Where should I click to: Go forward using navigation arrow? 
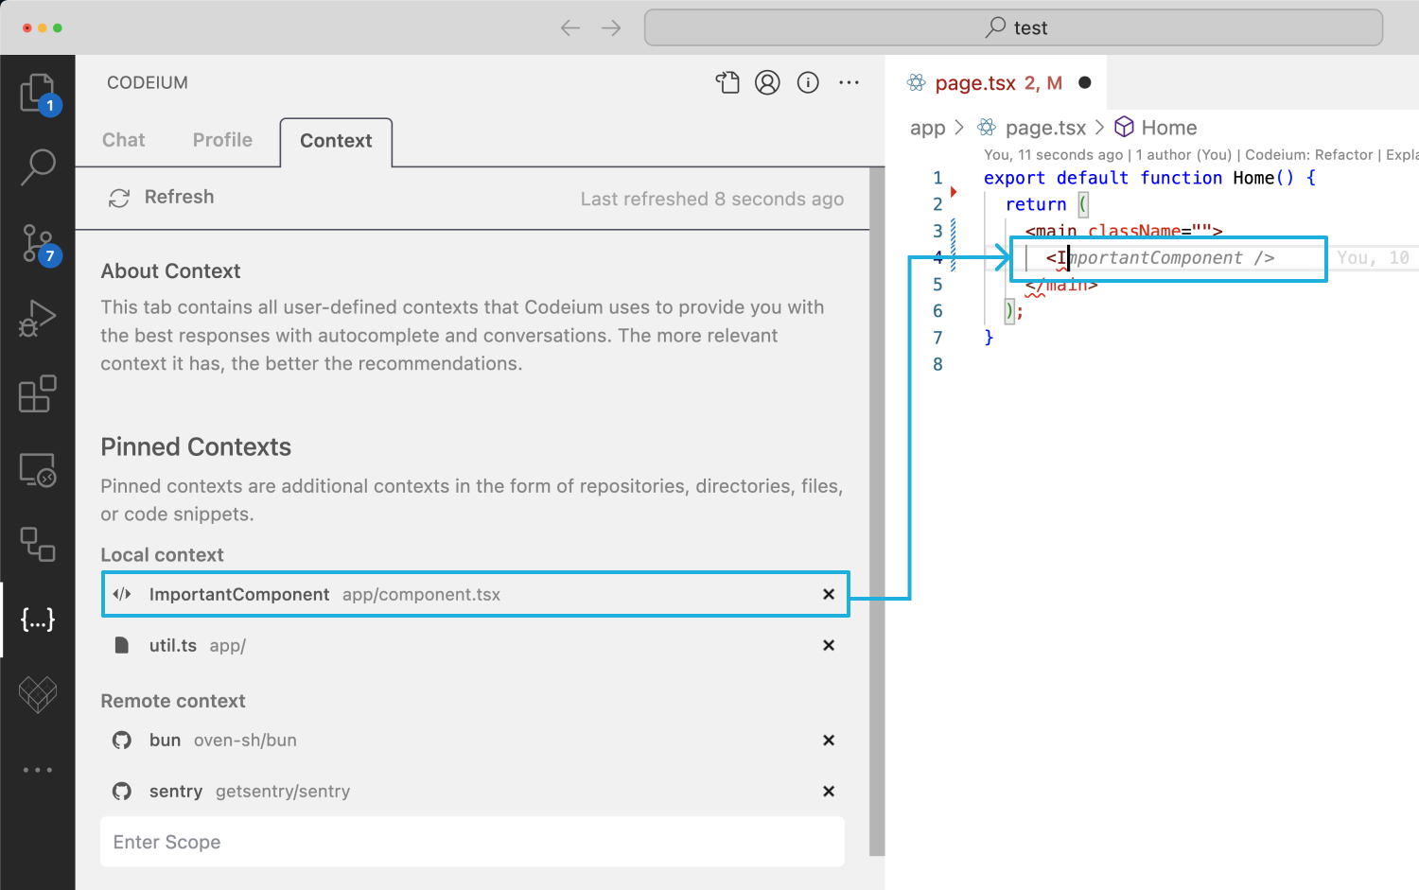(611, 28)
